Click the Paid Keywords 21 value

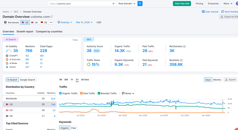(144, 65)
